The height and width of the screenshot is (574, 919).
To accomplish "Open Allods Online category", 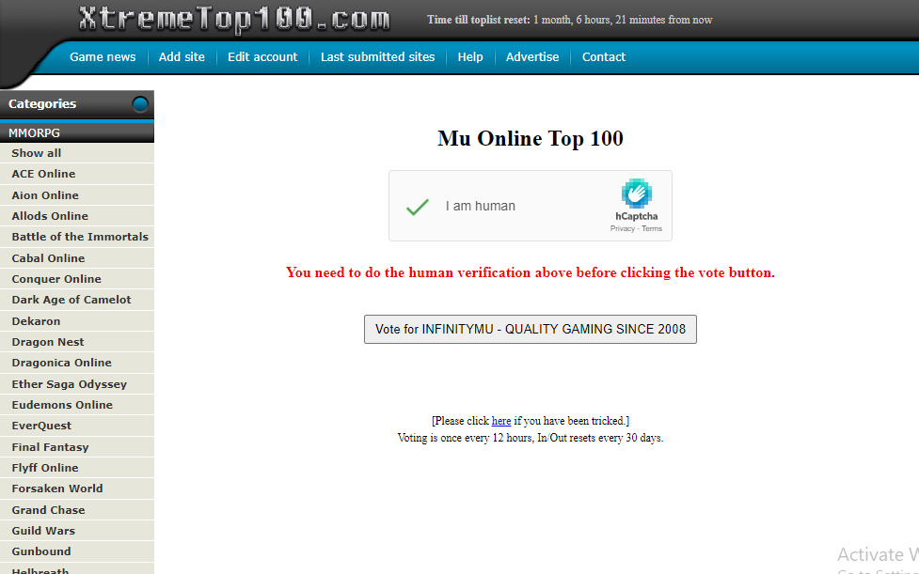I will 77,216.
